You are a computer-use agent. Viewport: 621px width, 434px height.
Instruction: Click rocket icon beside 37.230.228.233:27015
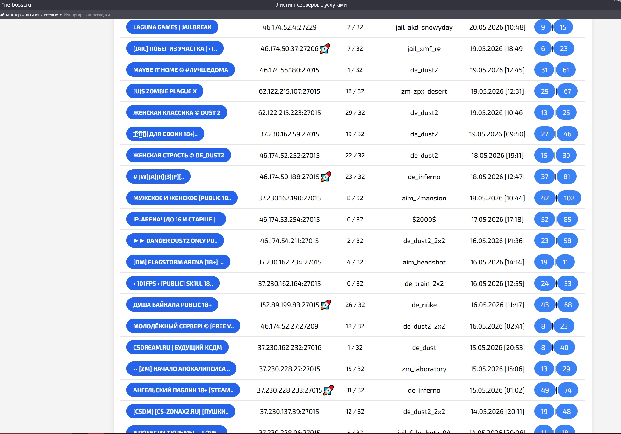pos(328,390)
